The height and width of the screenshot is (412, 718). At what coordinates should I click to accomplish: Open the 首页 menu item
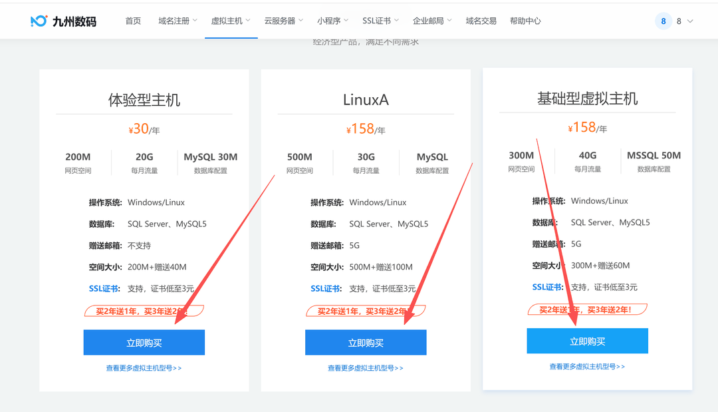point(133,21)
